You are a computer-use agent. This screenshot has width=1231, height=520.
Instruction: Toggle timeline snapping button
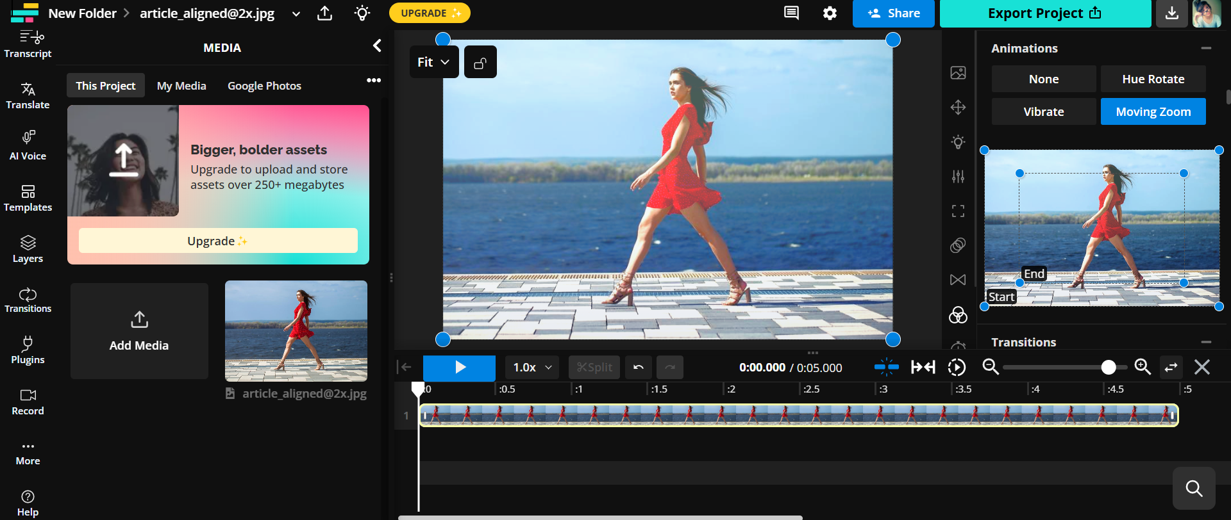[x=886, y=367]
